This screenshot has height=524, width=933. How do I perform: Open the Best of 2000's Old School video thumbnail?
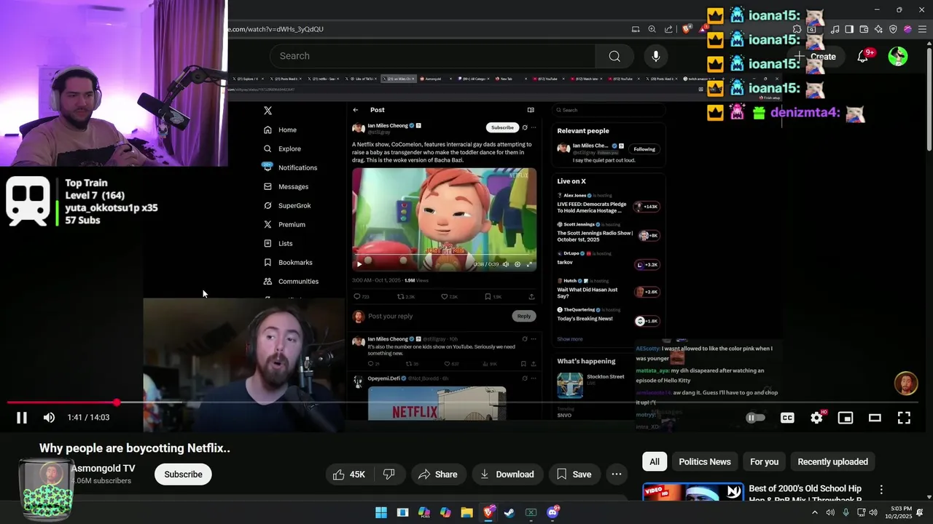click(693, 492)
